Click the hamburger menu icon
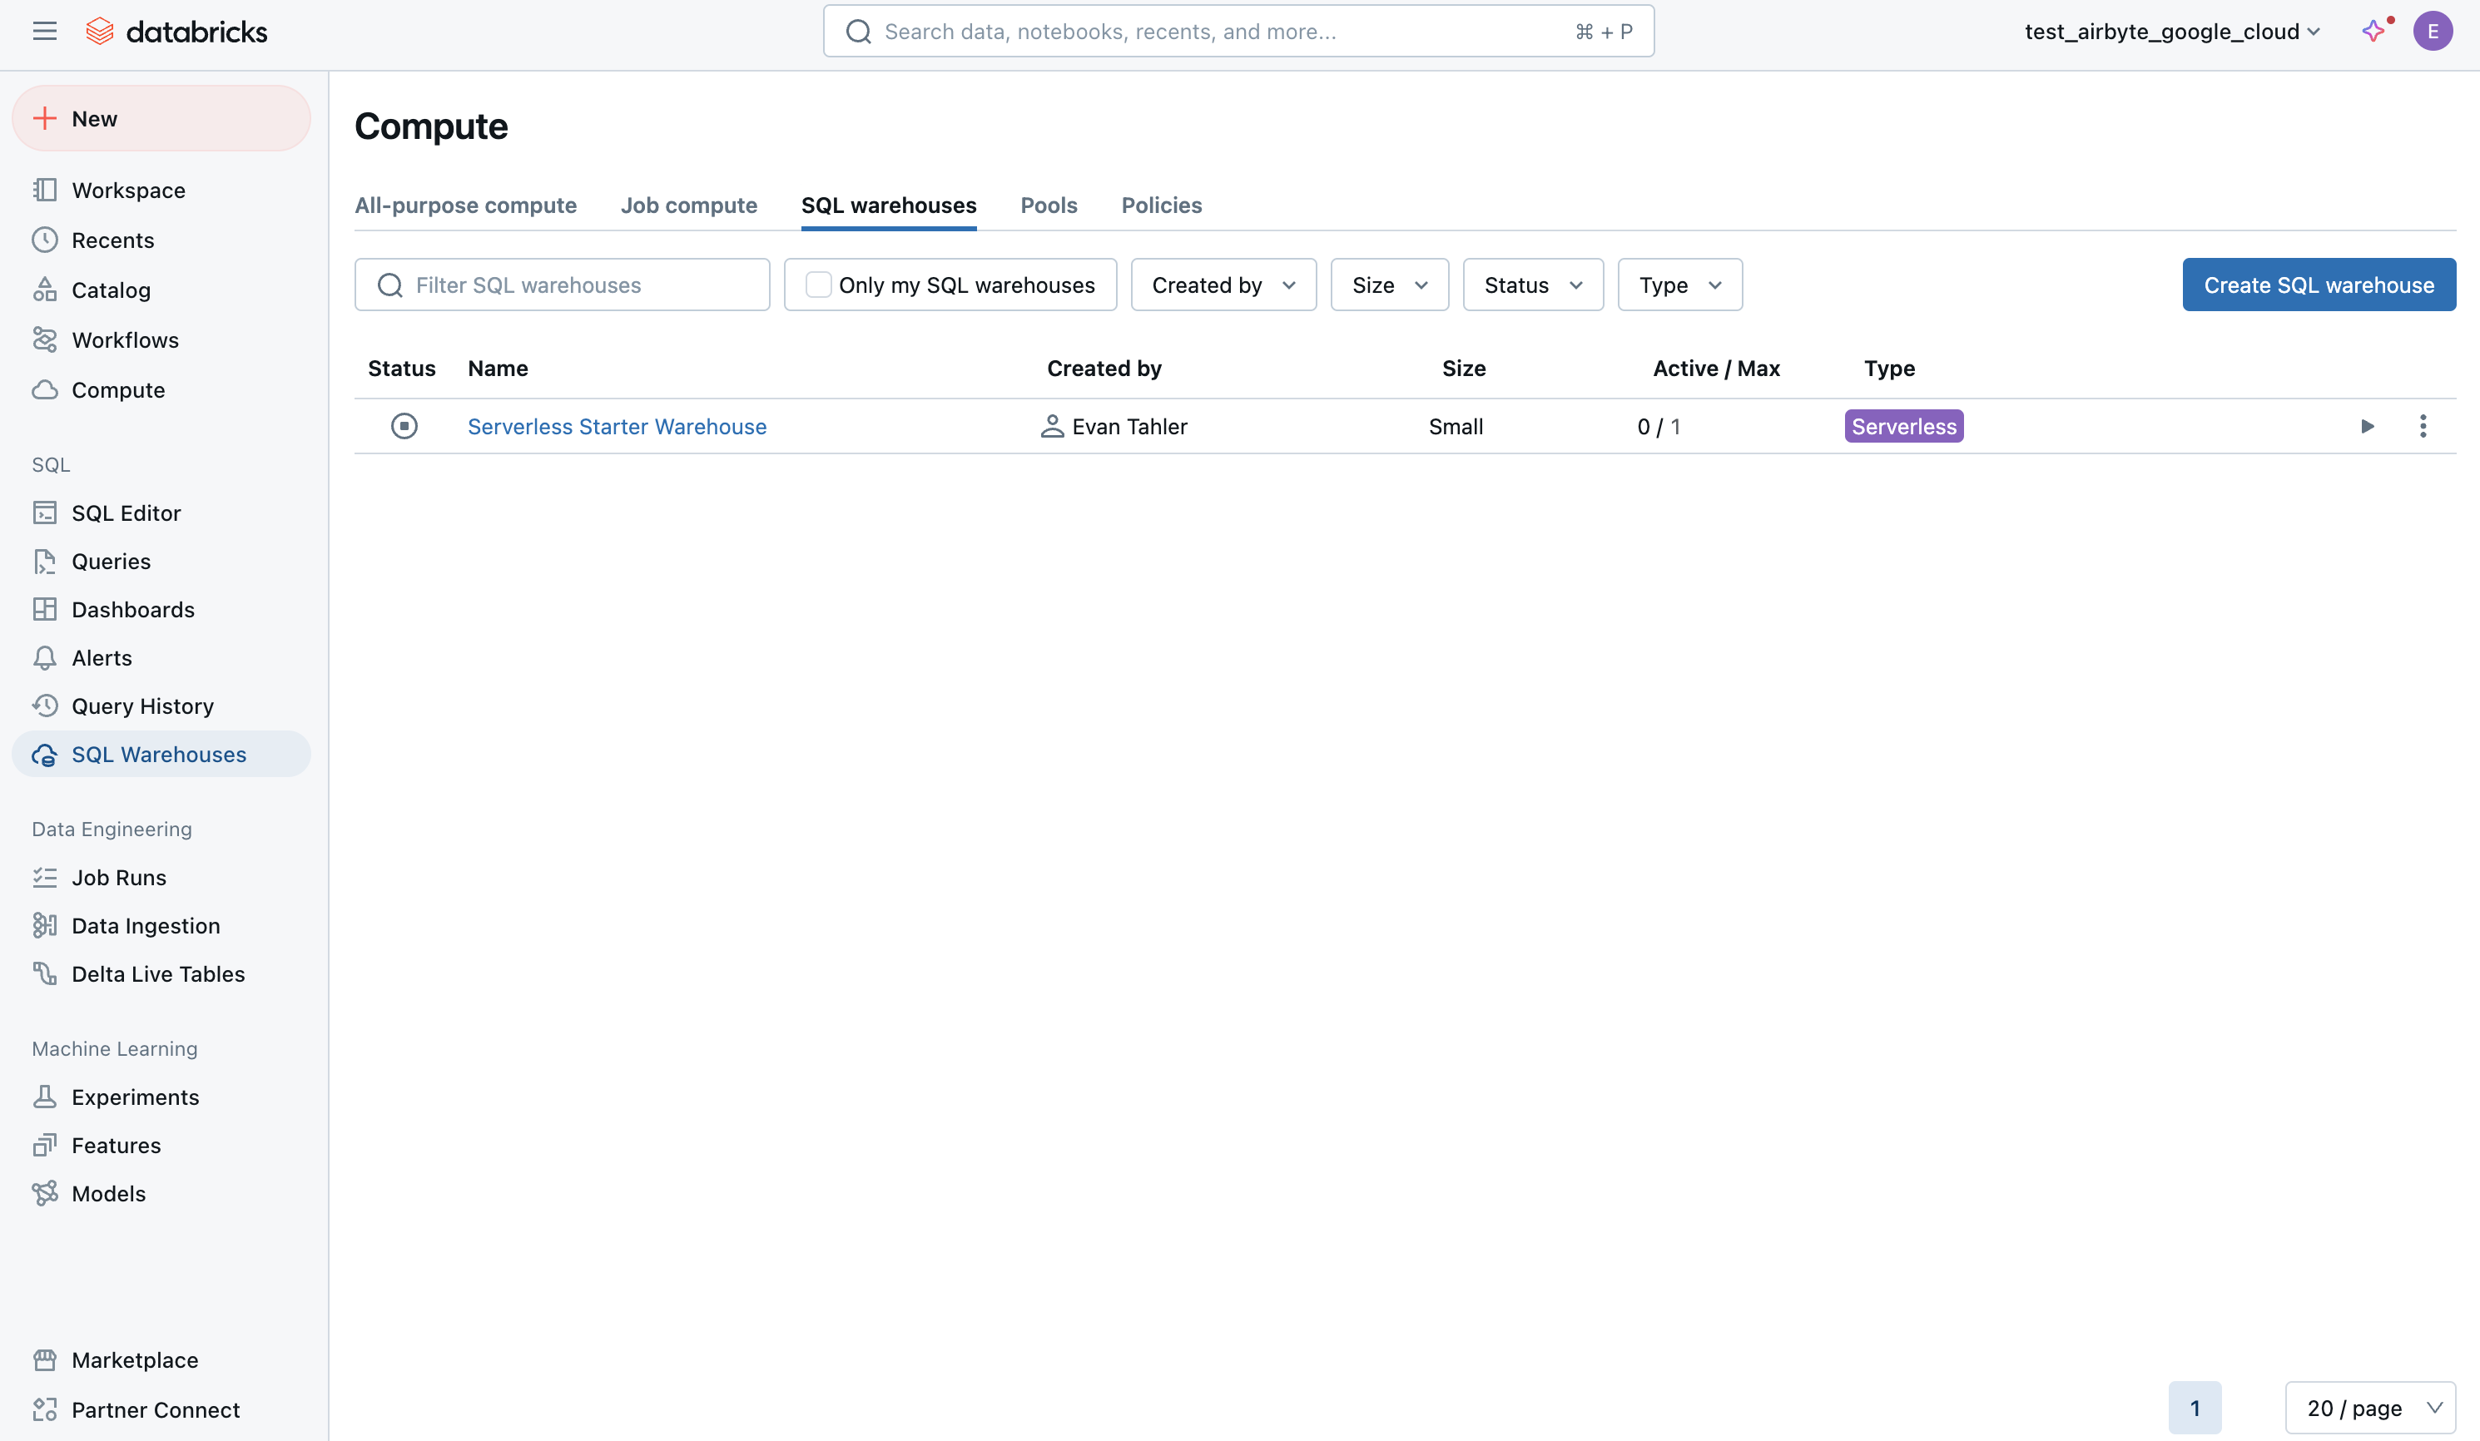Viewport: 2480px width, 1441px height. click(44, 32)
